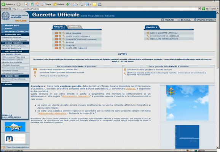Click search key icon for Corte Costituzionale

pos(64,36)
